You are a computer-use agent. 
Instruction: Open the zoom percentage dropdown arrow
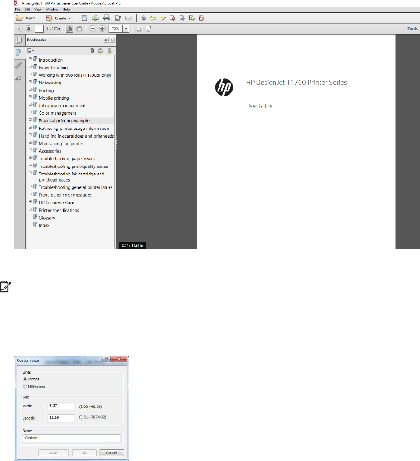126,29
